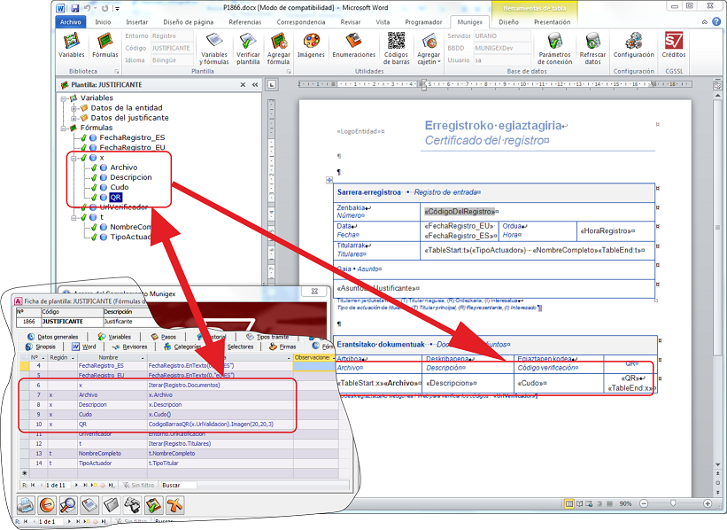The height and width of the screenshot is (530, 727).
Task: Open Parámetros de conexión
Action: coord(554,48)
